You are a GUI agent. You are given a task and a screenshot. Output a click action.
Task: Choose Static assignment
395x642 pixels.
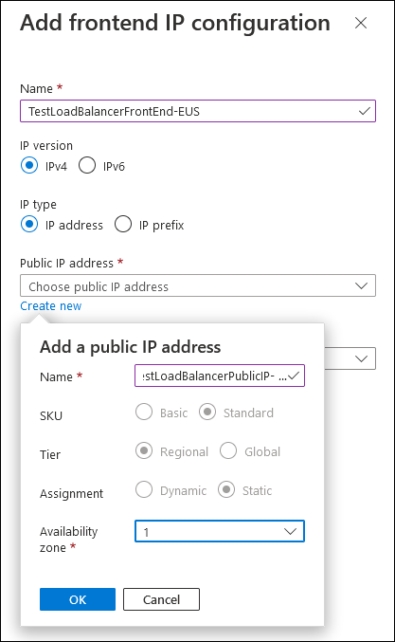click(x=226, y=489)
